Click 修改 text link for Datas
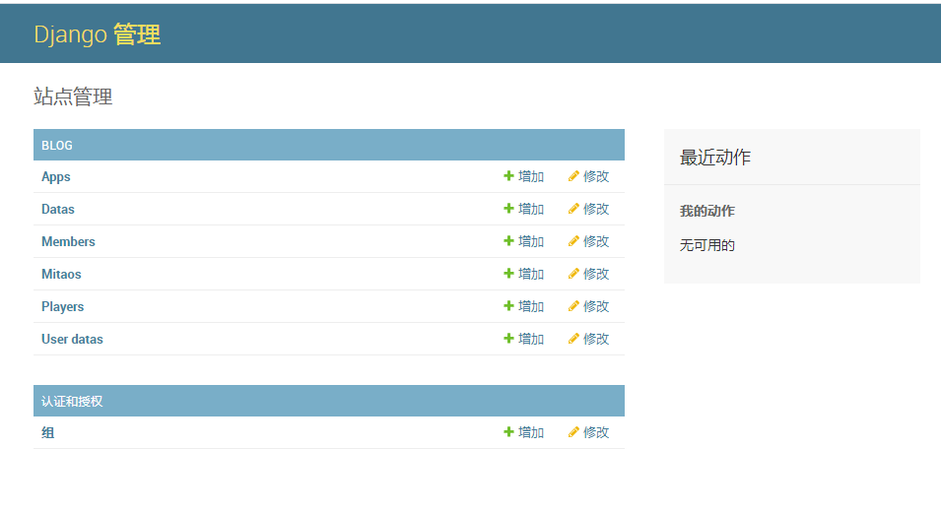 (596, 209)
